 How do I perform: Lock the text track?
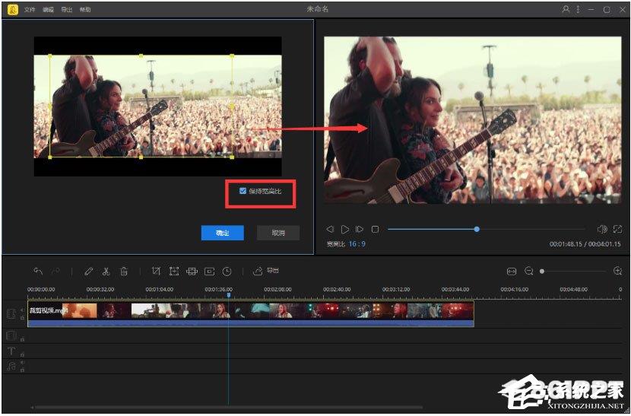22,354
